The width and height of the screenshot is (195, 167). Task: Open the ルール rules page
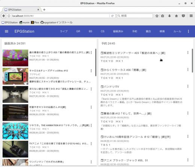tap(177, 32)
